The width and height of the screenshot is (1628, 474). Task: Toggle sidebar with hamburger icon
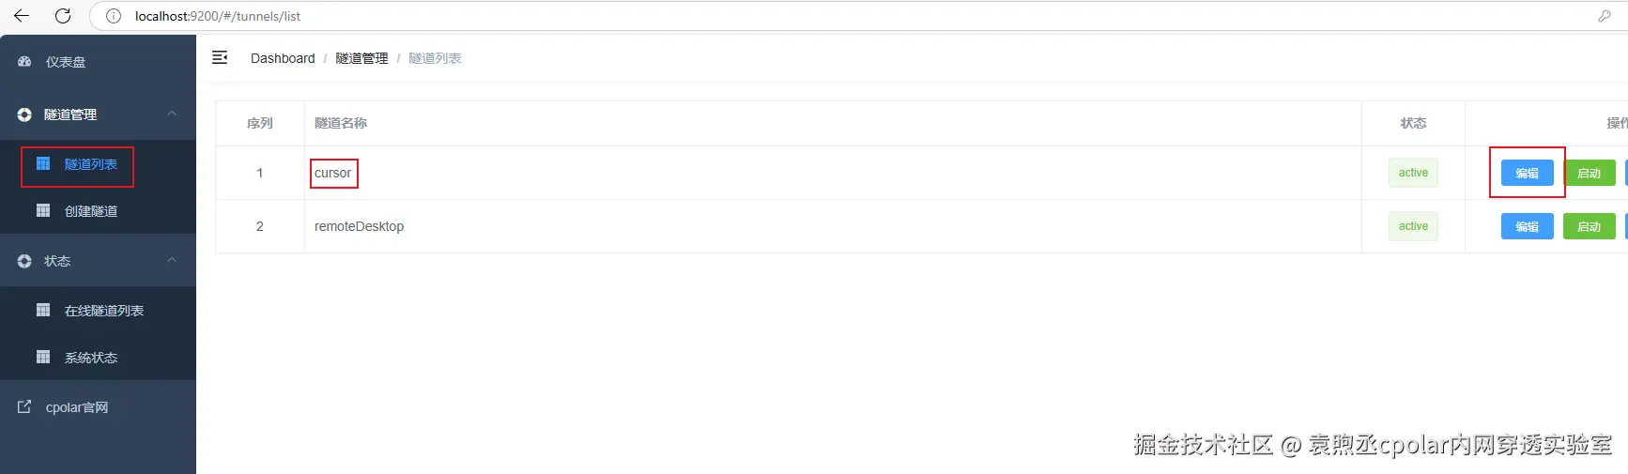pos(220,58)
